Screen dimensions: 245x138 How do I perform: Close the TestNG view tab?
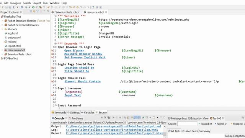coord(223,118)
